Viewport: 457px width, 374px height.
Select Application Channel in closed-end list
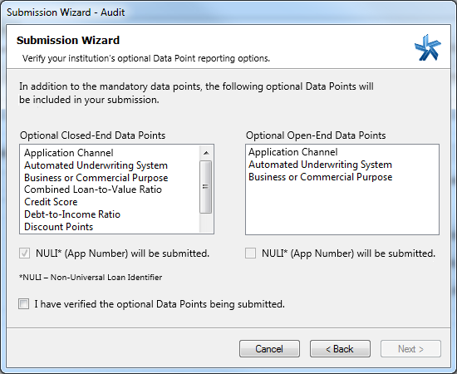(x=69, y=153)
